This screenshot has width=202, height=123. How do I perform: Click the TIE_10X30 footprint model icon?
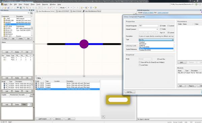(x=36, y=83)
